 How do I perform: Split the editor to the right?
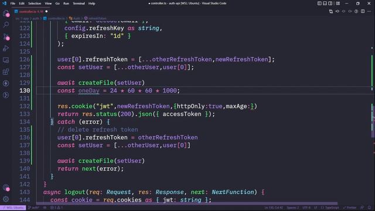click(363, 11)
